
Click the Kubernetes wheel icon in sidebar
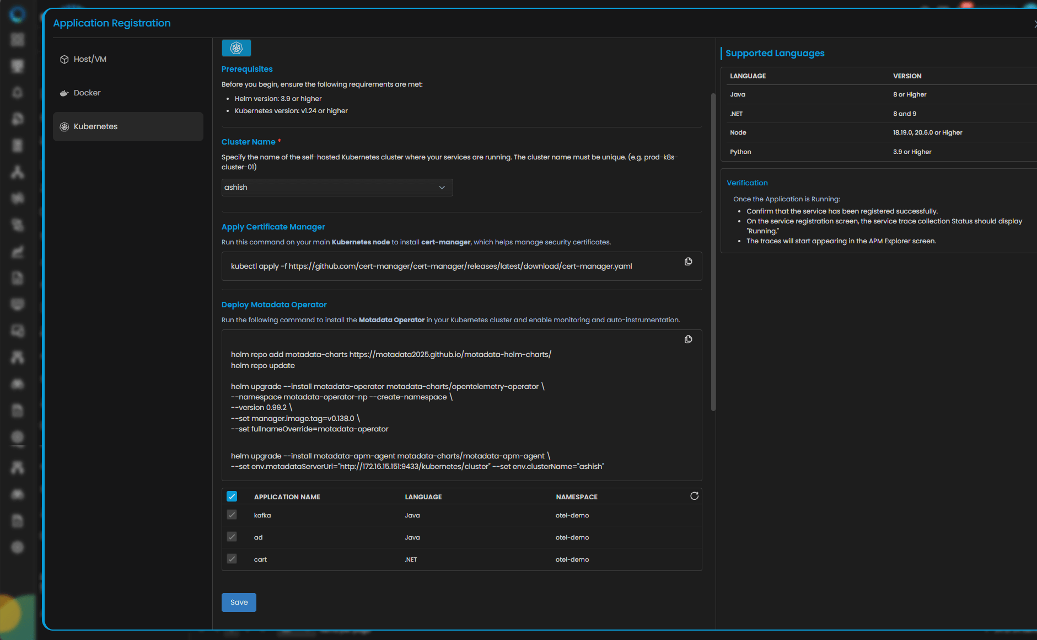pos(64,127)
